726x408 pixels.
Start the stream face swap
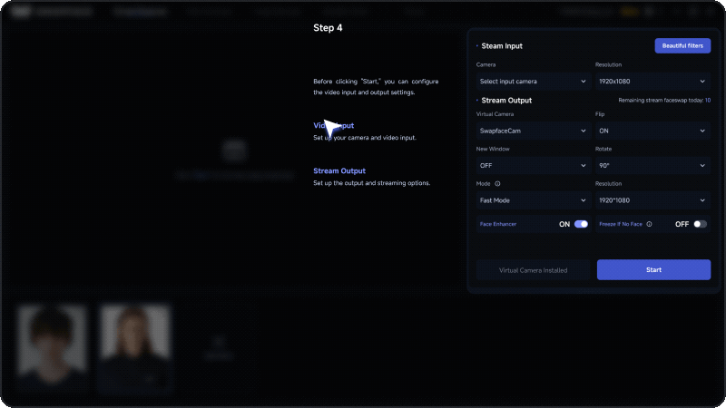click(x=653, y=269)
